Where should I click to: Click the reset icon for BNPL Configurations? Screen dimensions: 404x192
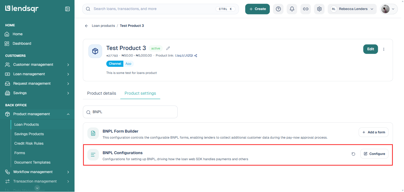(x=353, y=154)
